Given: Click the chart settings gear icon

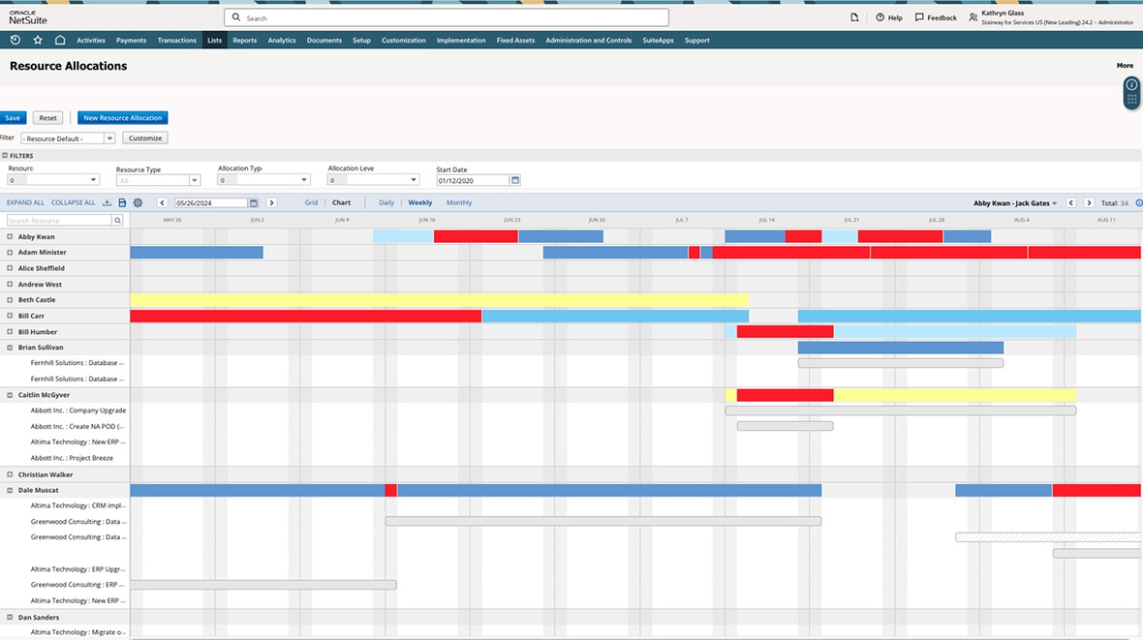Looking at the screenshot, I should [x=138, y=203].
